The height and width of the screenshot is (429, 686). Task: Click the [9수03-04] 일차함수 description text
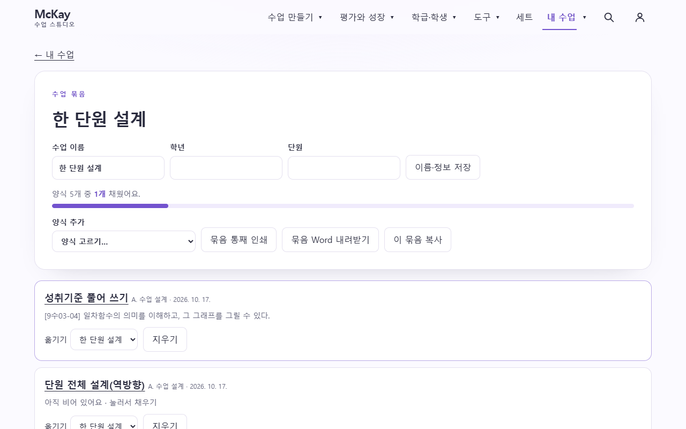coord(157,315)
